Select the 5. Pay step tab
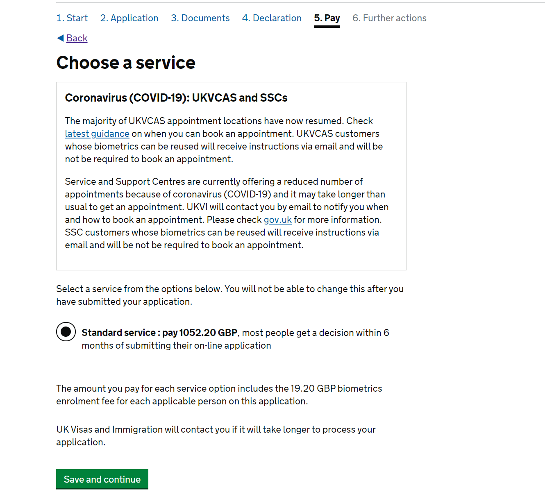545x499 pixels. (x=327, y=18)
